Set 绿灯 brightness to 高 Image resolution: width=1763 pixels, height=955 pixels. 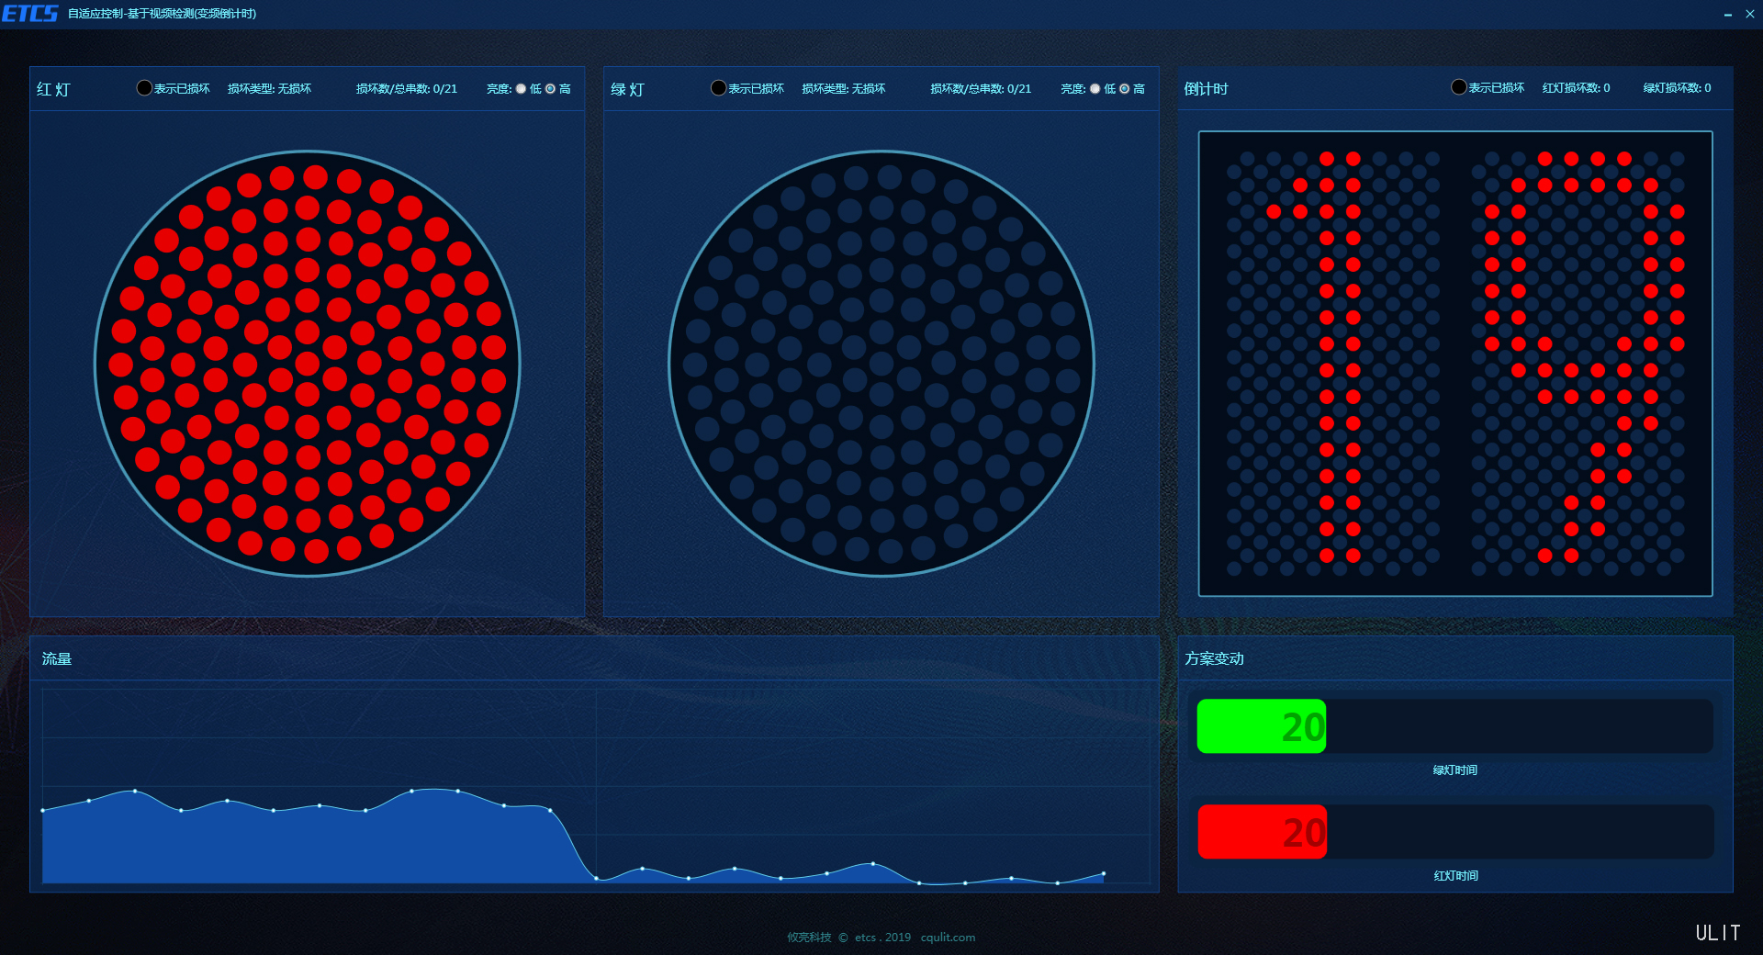(1125, 89)
